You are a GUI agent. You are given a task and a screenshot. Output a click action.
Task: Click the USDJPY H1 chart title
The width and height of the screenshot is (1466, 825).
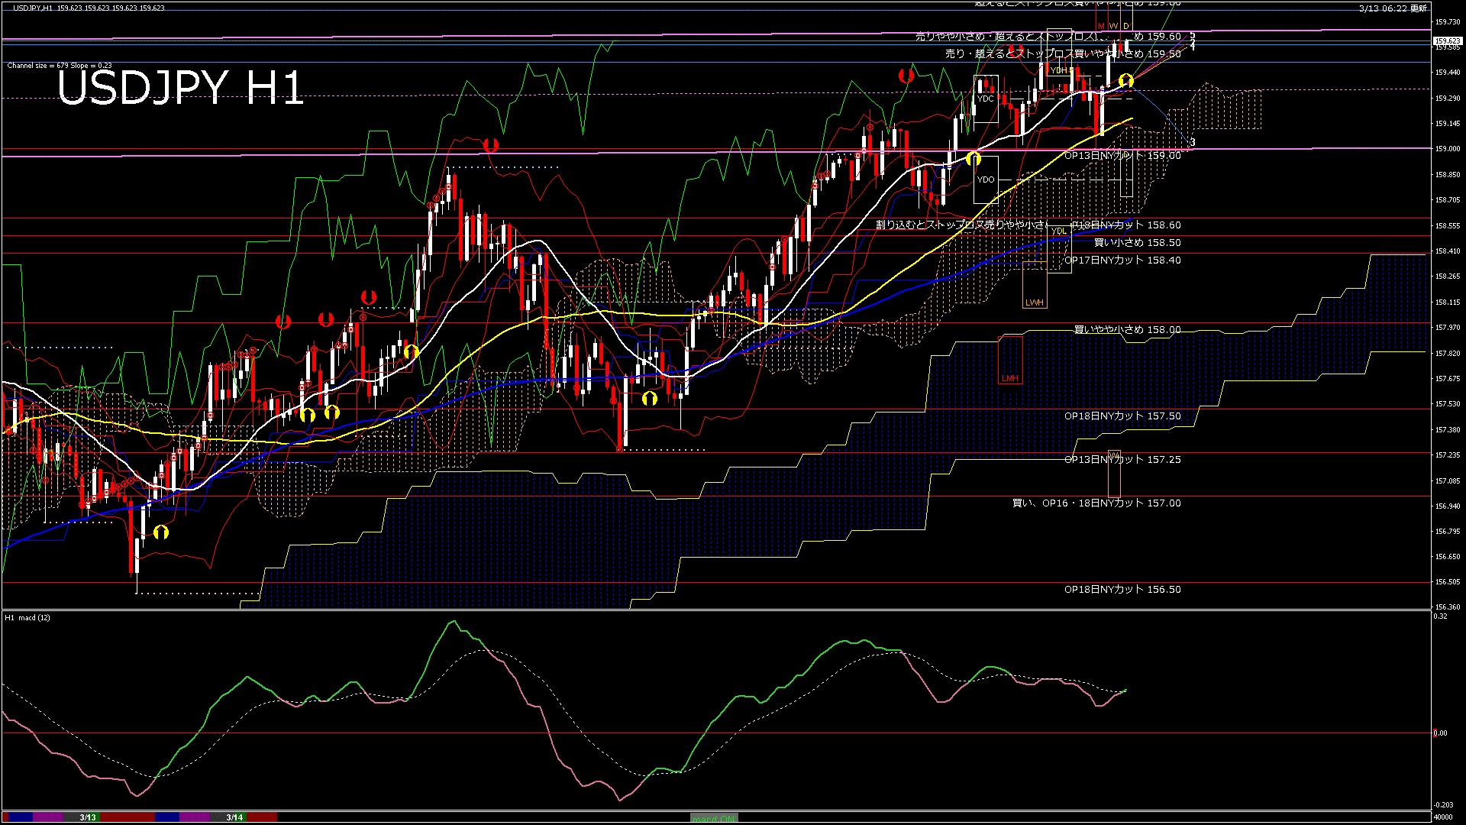180,87
